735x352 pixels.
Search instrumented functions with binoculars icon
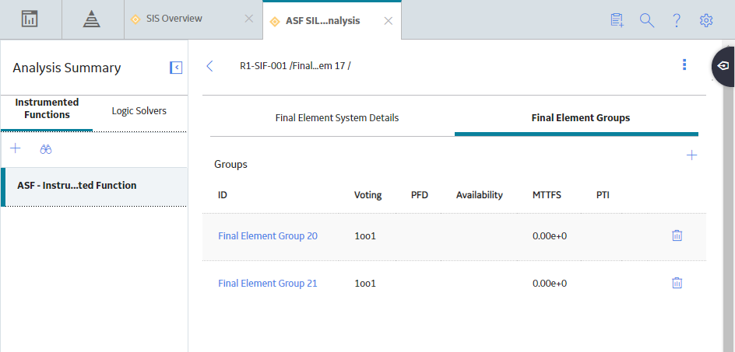pyautogui.click(x=45, y=149)
